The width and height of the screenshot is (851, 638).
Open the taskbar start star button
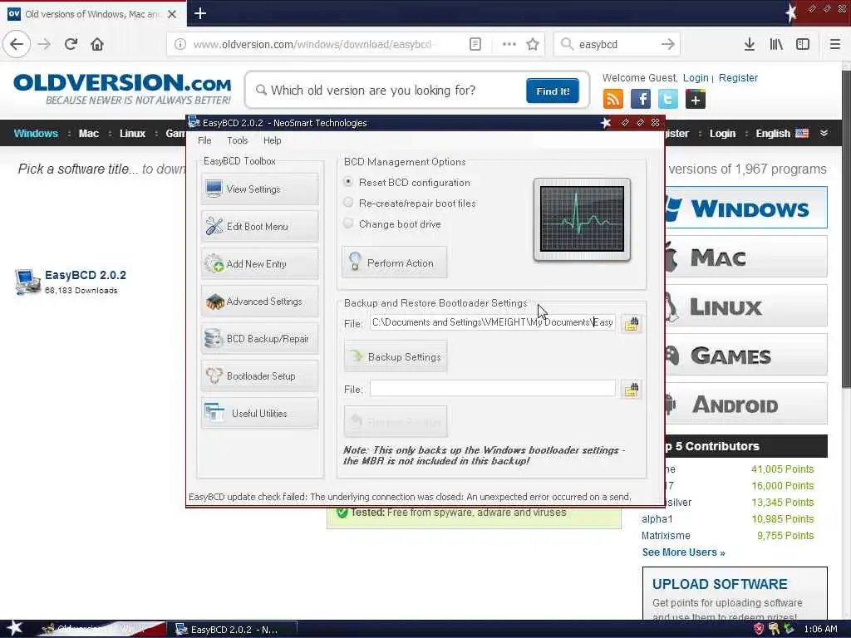click(14, 628)
